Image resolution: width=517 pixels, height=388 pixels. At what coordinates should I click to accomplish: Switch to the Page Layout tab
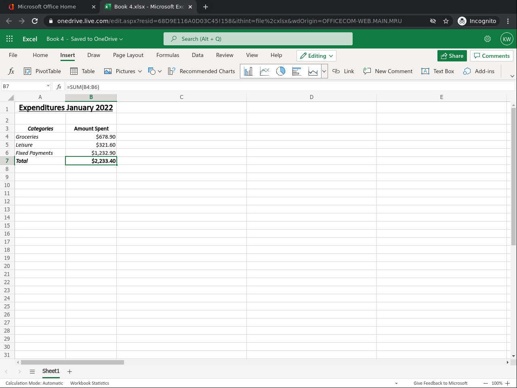tap(128, 55)
